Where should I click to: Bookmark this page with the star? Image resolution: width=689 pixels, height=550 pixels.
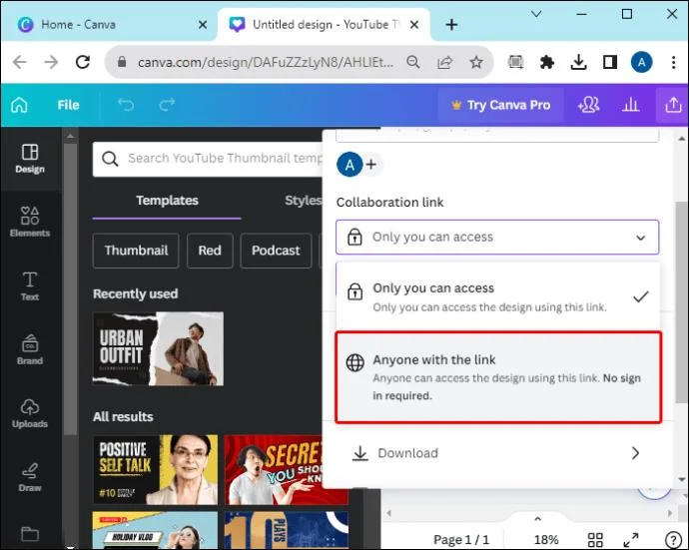476,62
